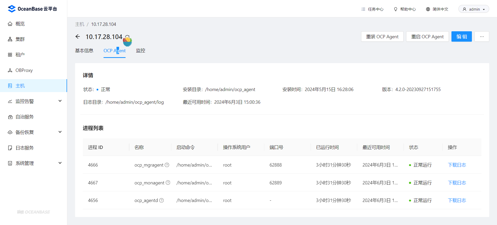The height and width of the screenshot is (225, 497).
Task: Click the 自治服务 sidebar icon
Action: [x=10, y=117]
